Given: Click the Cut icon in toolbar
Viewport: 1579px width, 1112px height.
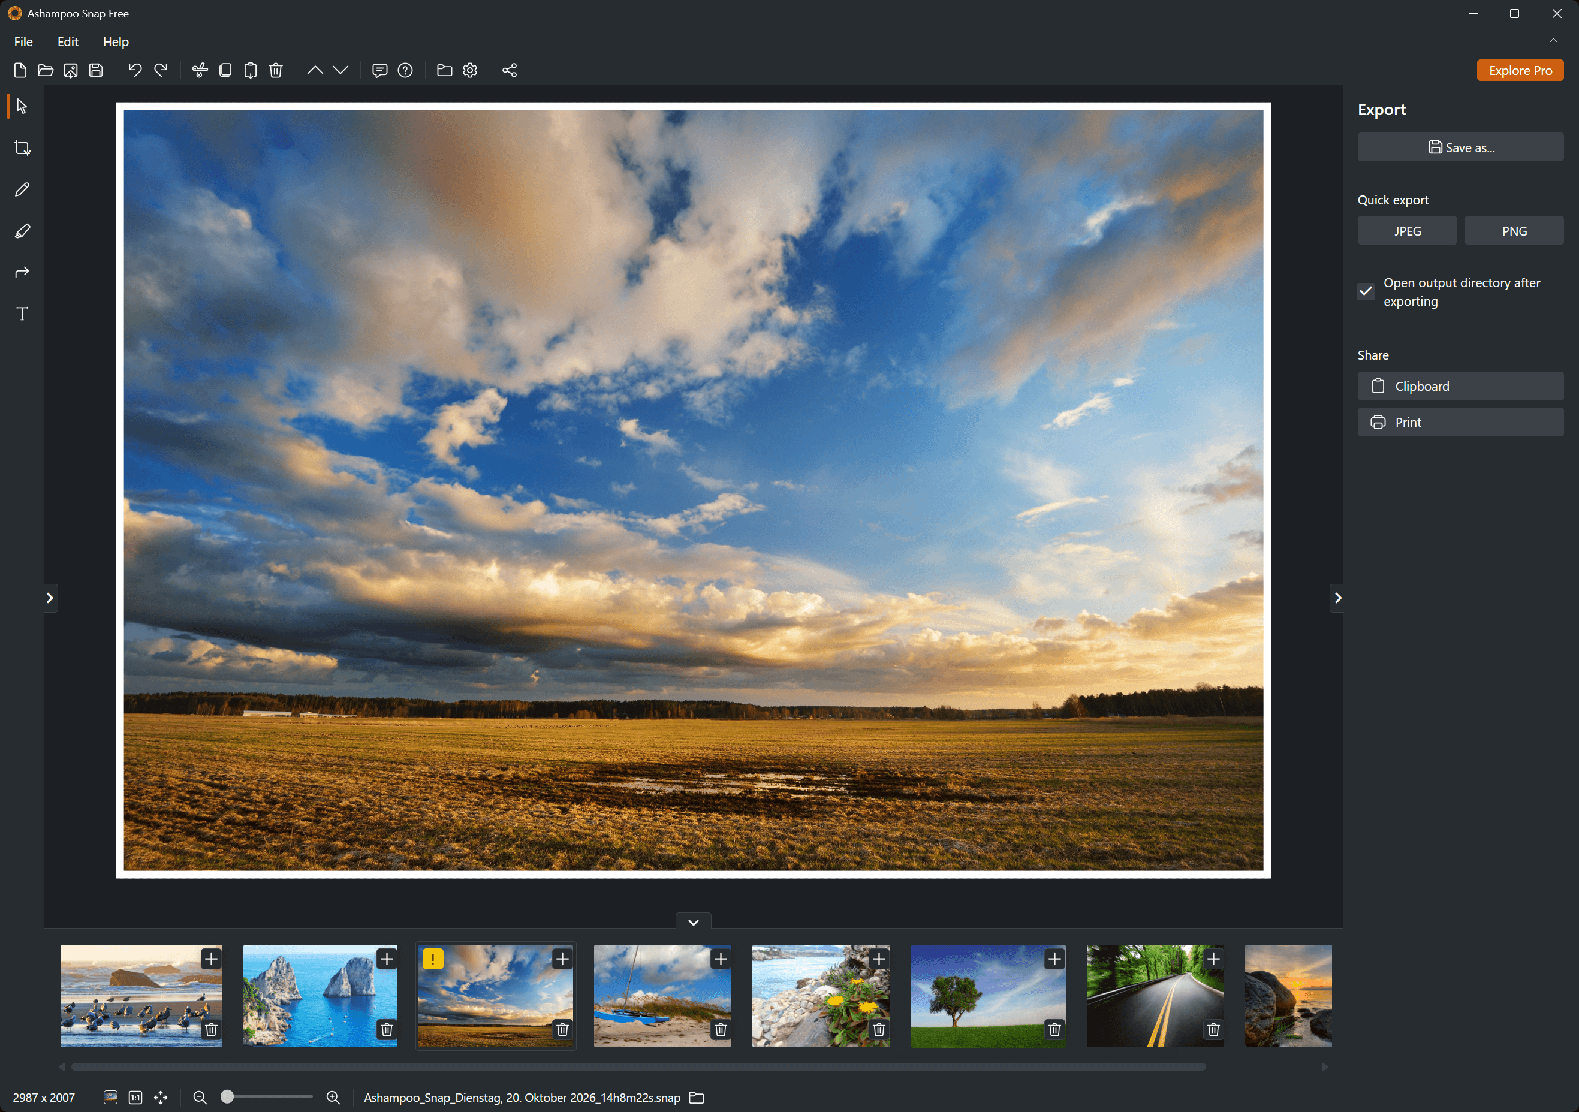Looking at the screenshot, I should click(200, 70).
